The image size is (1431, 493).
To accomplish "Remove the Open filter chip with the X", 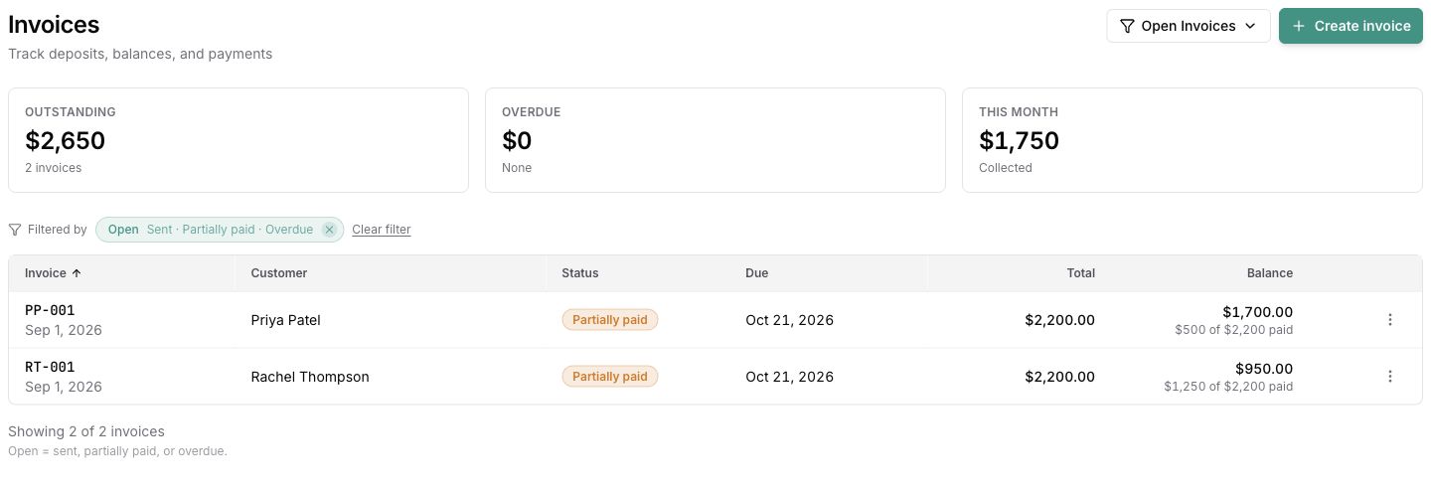I will [330, 230].
